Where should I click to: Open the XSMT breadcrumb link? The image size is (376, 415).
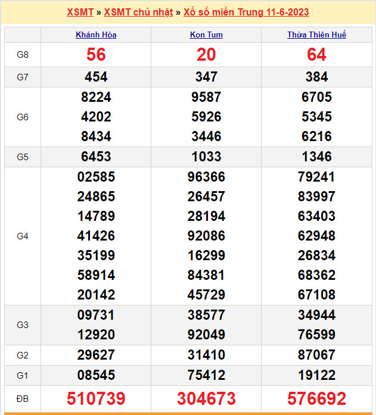(x=80, y=12)
